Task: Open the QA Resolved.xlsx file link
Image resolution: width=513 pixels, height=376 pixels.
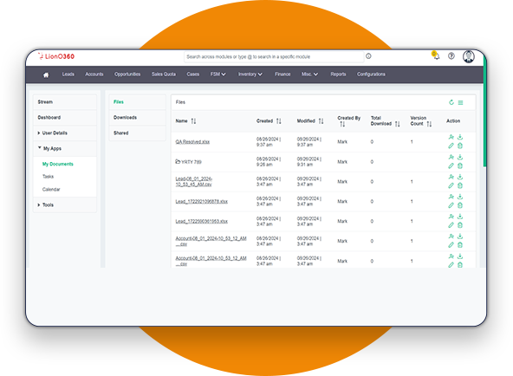Action: point(192,142)
